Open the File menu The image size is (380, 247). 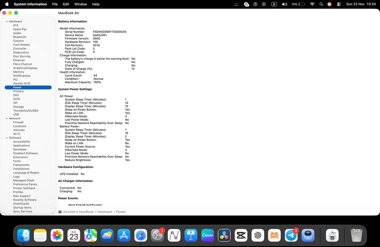point(55,4)
